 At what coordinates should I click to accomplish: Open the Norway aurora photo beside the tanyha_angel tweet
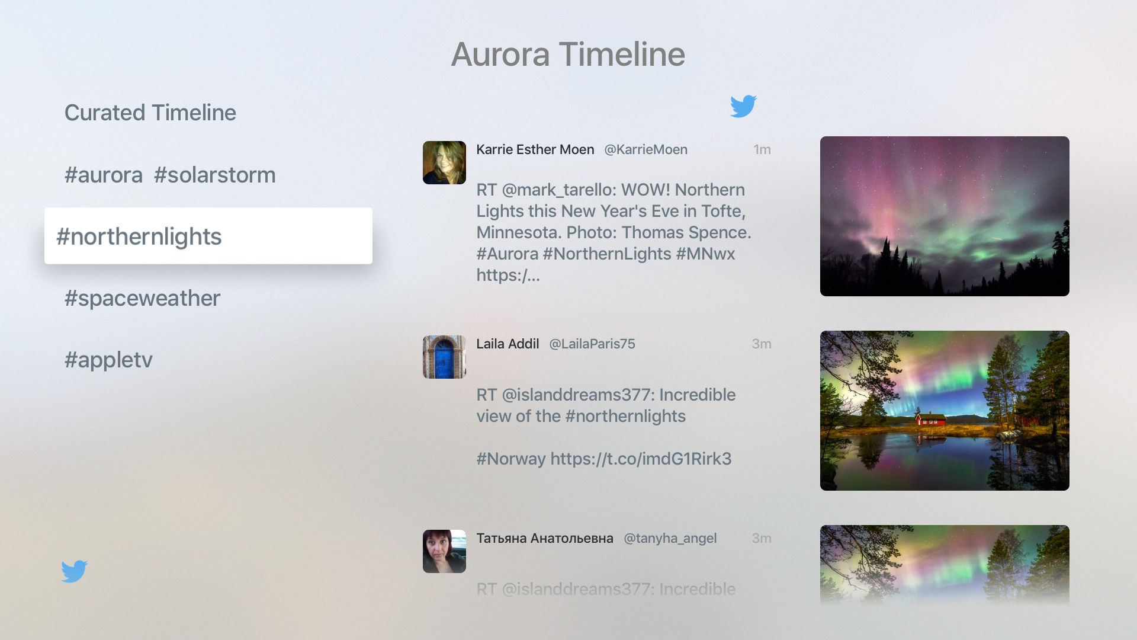(x=945, y=564)
